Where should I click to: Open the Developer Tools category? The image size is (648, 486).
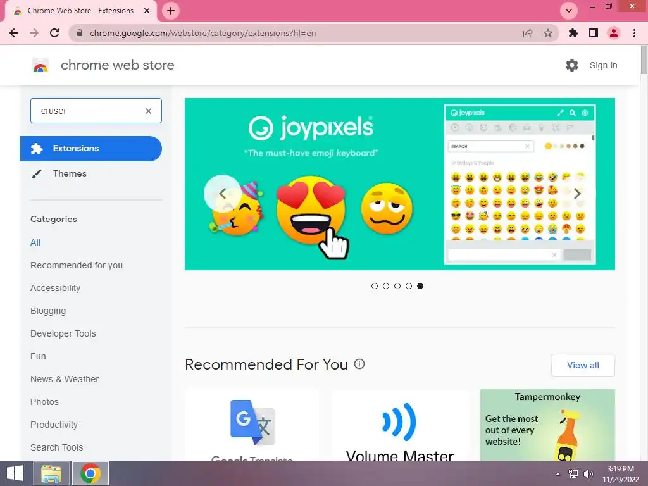pyautogui.click(x=63, y=333)
